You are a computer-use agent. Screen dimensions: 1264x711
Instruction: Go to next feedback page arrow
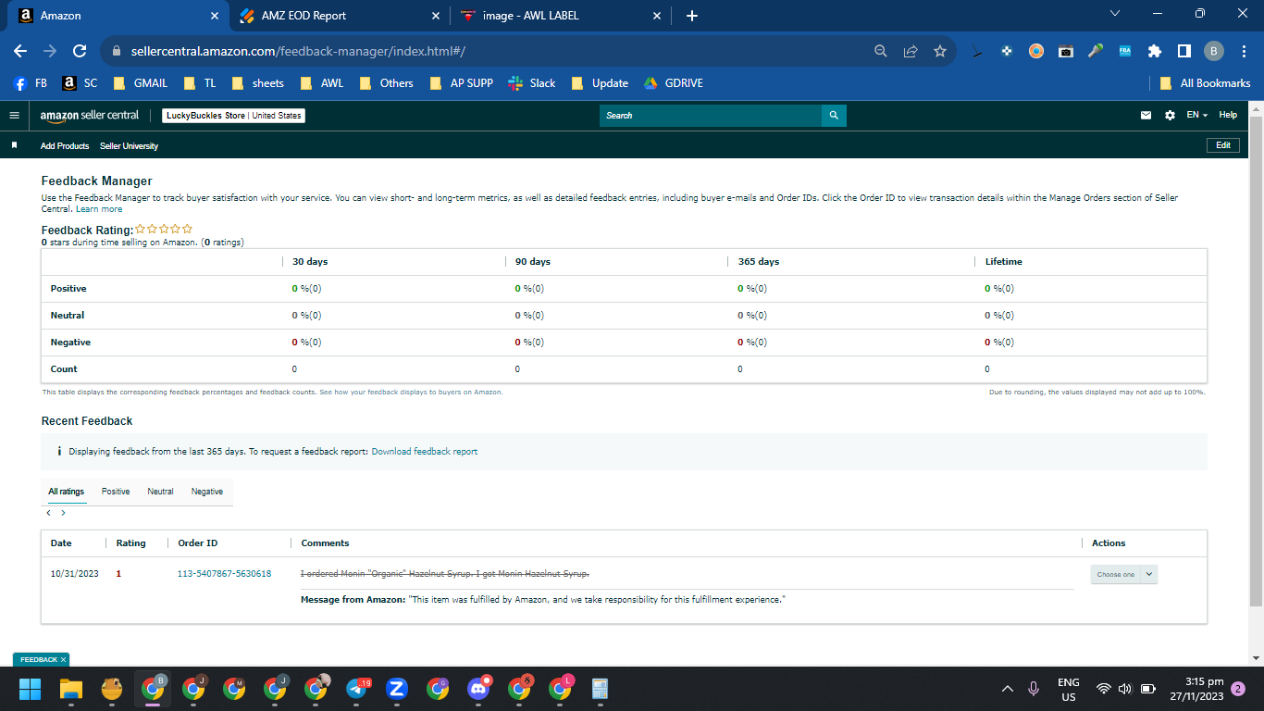tap(63, 513)
